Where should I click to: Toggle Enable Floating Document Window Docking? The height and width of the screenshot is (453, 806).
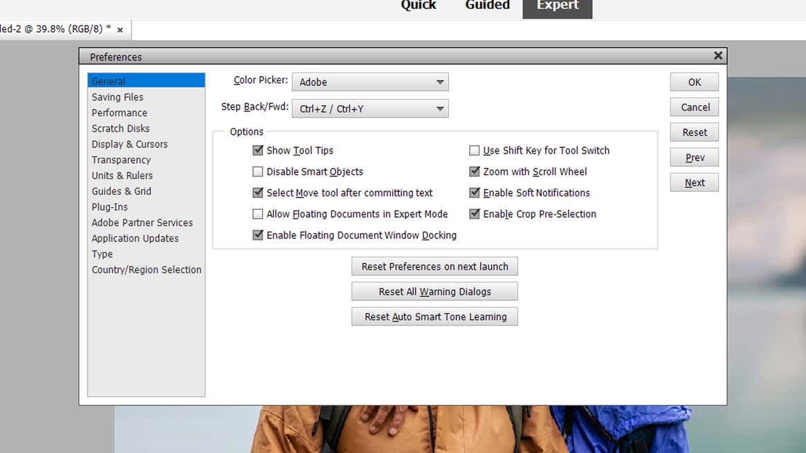(x=258, y=234)
